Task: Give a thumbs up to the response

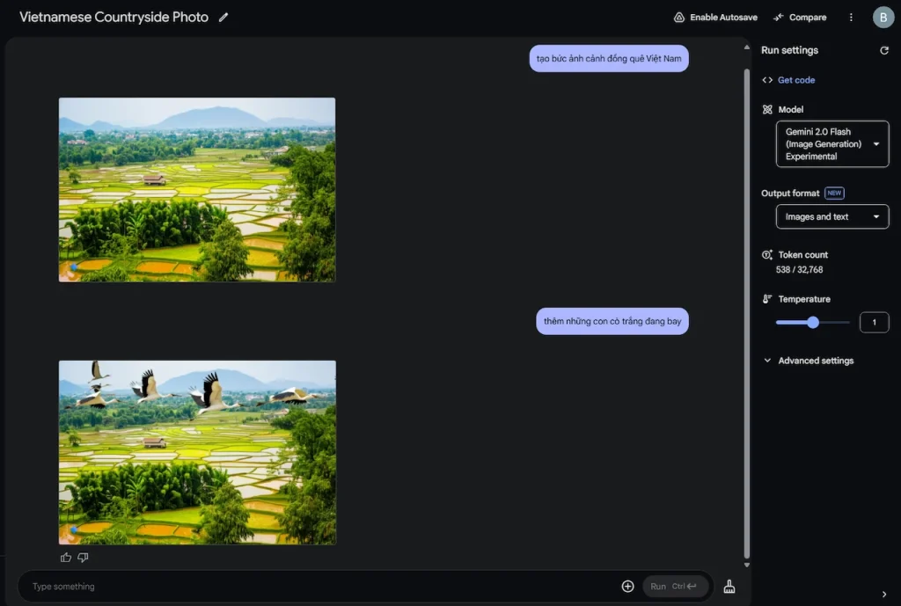Action: (66, 557)
